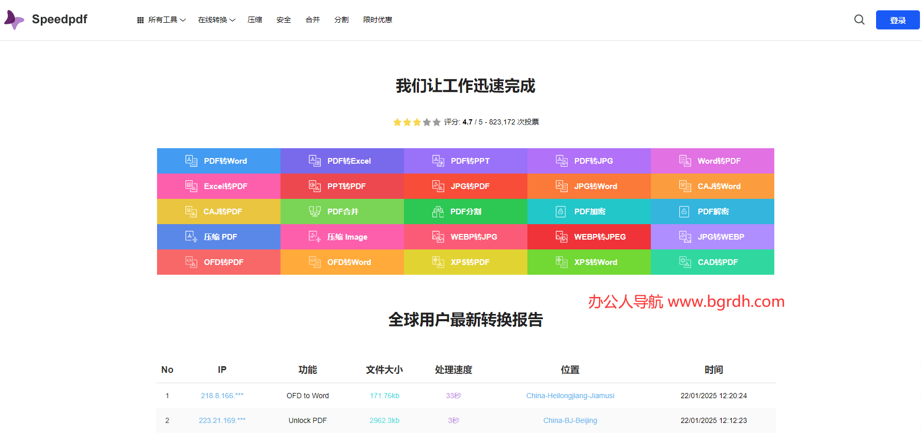Screen dimensions: 921x440
Task: Open the 限时优惠 menu item
Action: pos(378,20)
